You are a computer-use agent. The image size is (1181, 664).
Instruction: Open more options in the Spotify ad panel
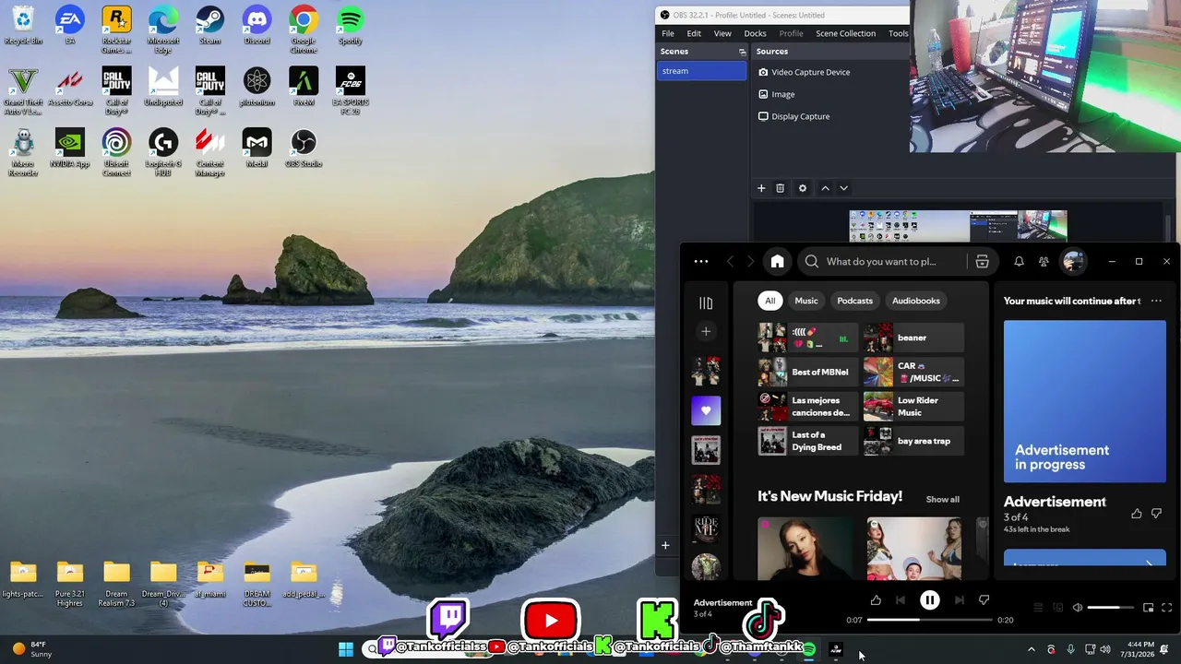(x=1156, y=301)
